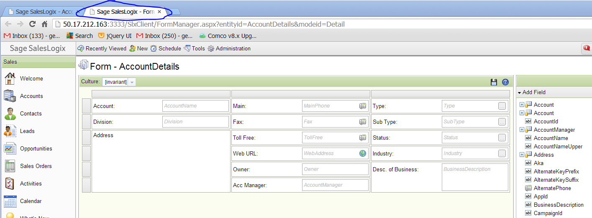
Task: Click the "Acc Manager:" label
Action: pyautogui.click(x=250, y=185)
